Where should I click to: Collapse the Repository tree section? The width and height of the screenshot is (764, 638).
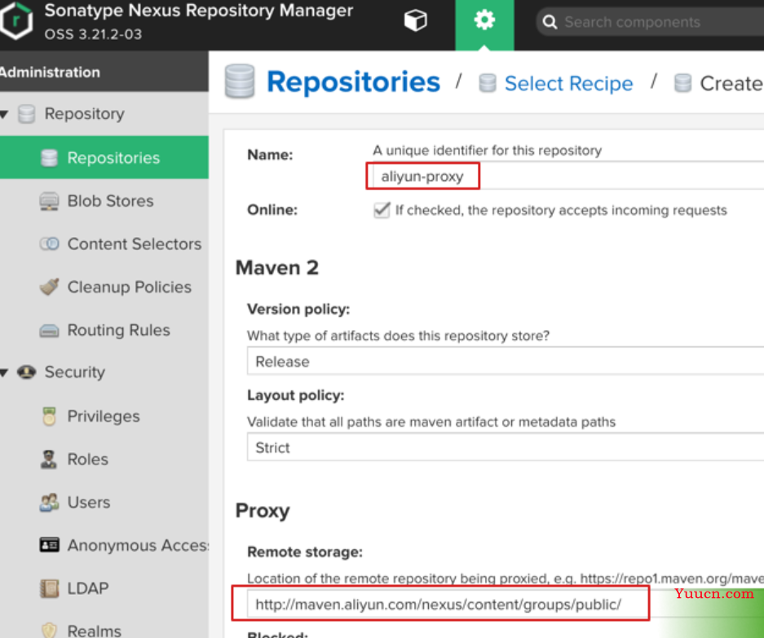tap(4, 114)
